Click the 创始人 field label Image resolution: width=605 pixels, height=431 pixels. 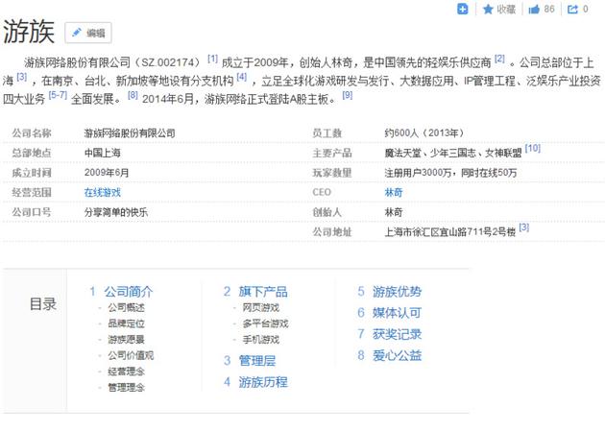pyautogui.click(x=327, y=212)
